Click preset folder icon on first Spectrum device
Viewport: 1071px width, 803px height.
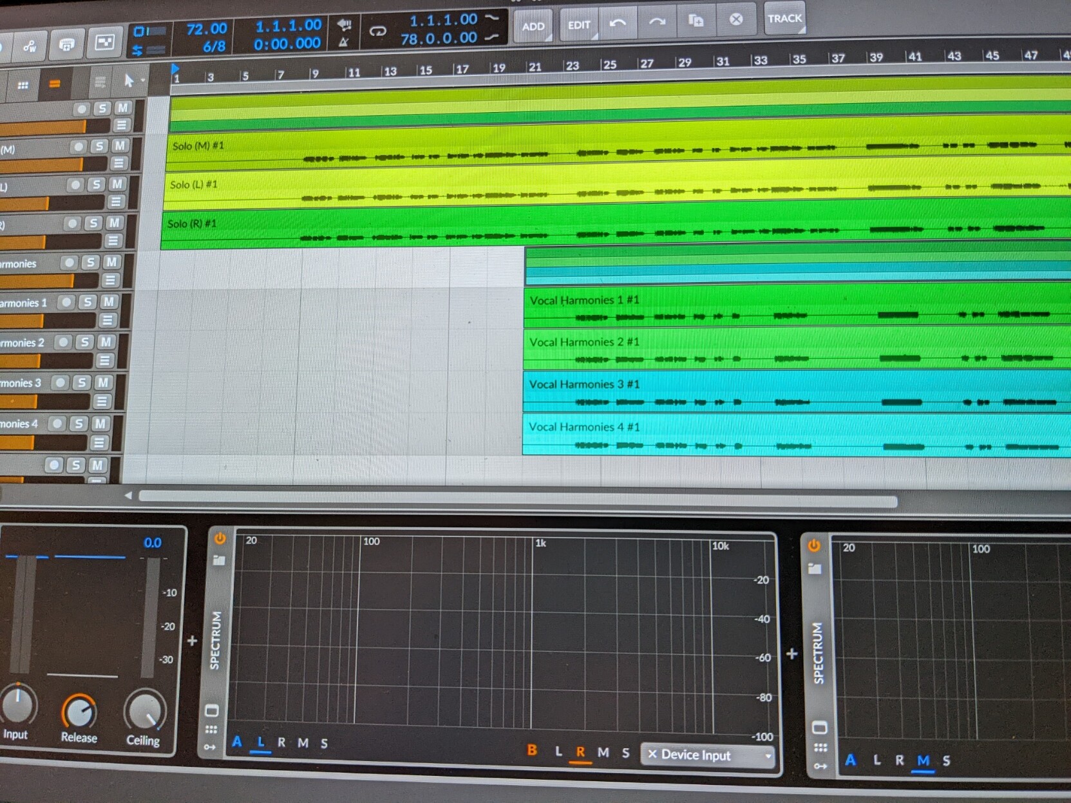(x=219, y=560)
